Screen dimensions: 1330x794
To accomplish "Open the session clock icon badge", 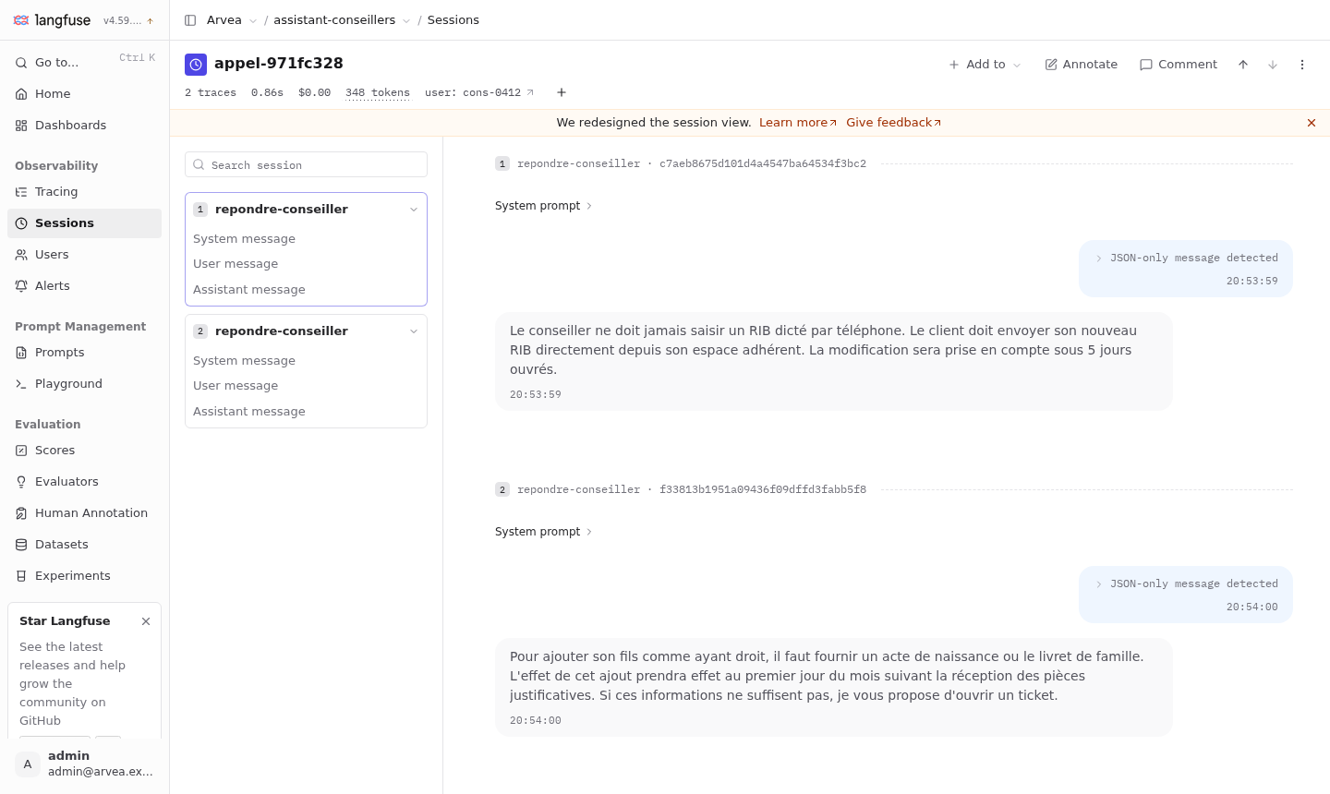I will tap(196, 65).
